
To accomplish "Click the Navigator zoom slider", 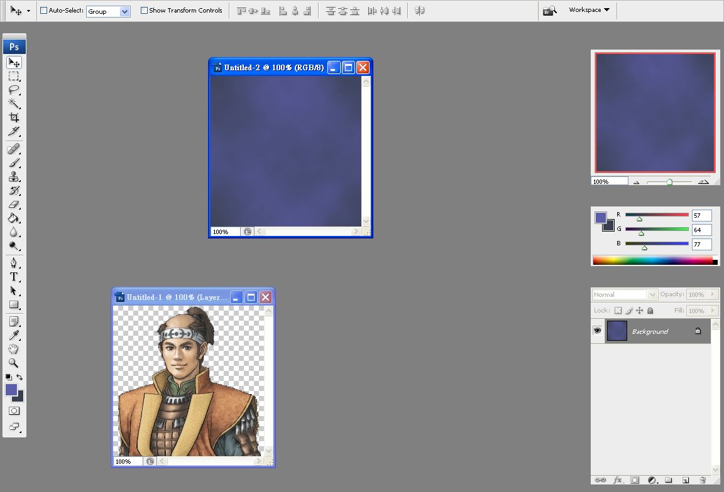I will (x=669, y=181).
